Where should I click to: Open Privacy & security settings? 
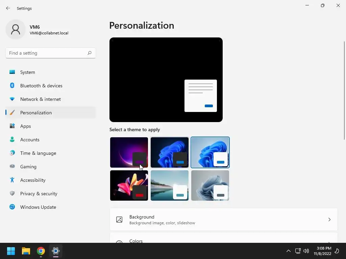(x=51, y=194)
